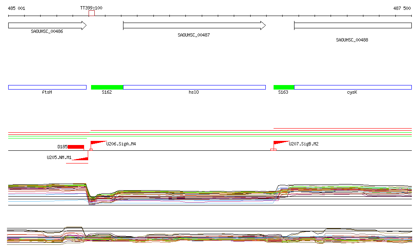Click the U206.SigA.M4 text label
The width and height of the screenshot is (420, 251).
click(121, 144)
